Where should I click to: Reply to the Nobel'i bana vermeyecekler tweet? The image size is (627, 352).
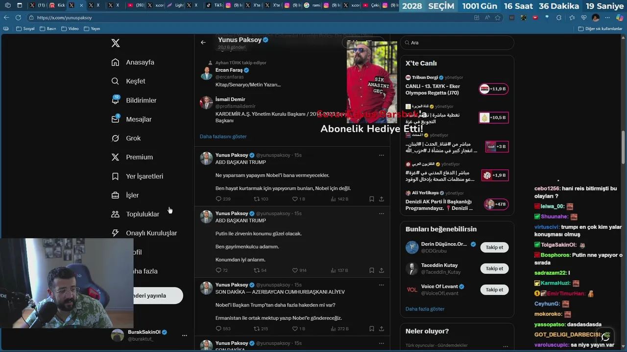click(x=223, y=199)
